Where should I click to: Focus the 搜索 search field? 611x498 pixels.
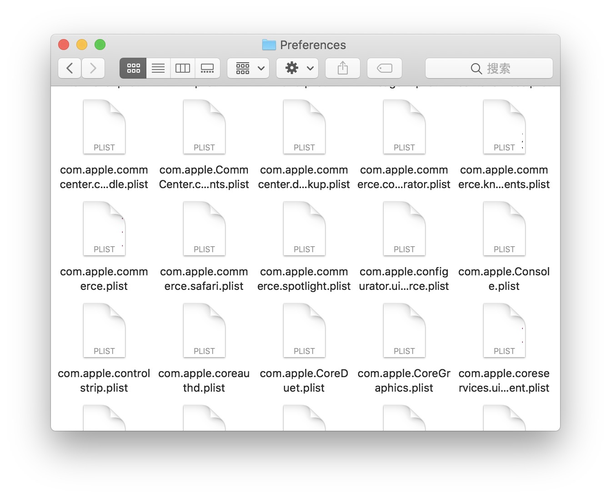pos(489,68)
